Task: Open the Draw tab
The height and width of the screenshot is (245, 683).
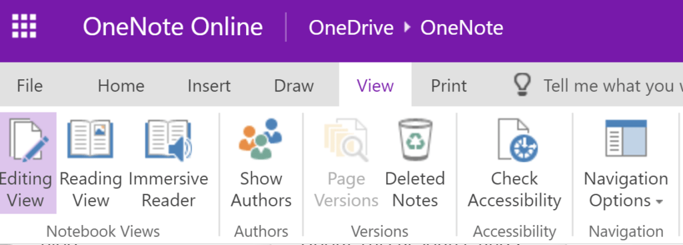Action: pyautogui.click(x=294, y=86)
